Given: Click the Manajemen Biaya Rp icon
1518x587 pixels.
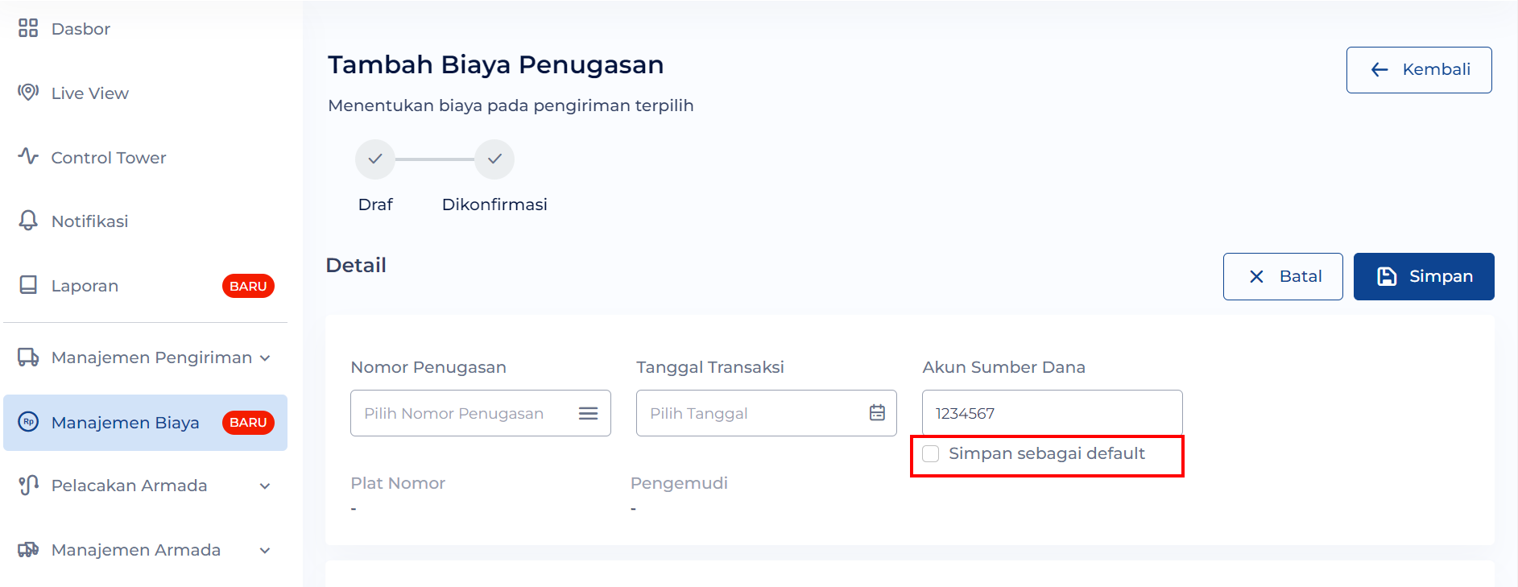Looking at the screenshot, I should point(28,422).
